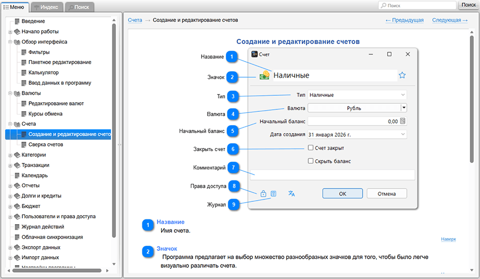Click the access rights lock icon
Viewport: 480px width, 279px height.
pos(263,194)
